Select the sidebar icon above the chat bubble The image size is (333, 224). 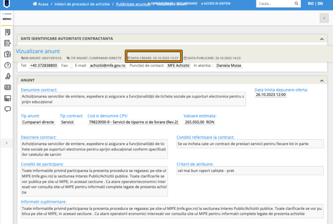coord(7,98)
